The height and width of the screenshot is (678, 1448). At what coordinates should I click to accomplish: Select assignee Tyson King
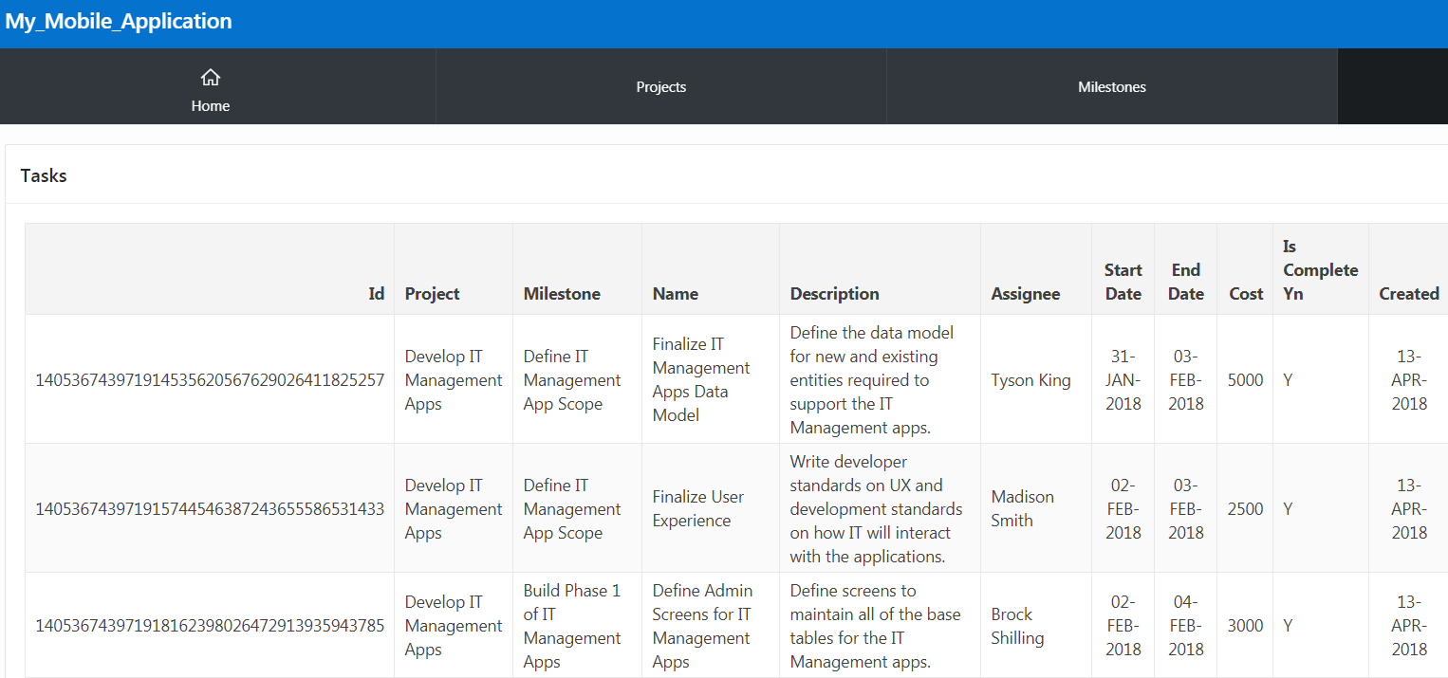click(x=1031, y=379)
